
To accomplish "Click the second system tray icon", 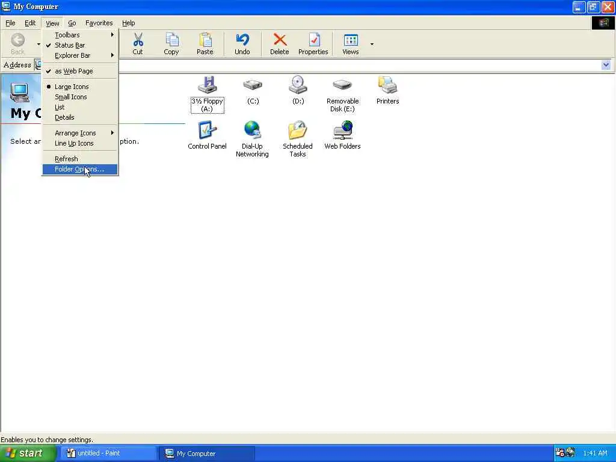I will (x=570, y=452).
